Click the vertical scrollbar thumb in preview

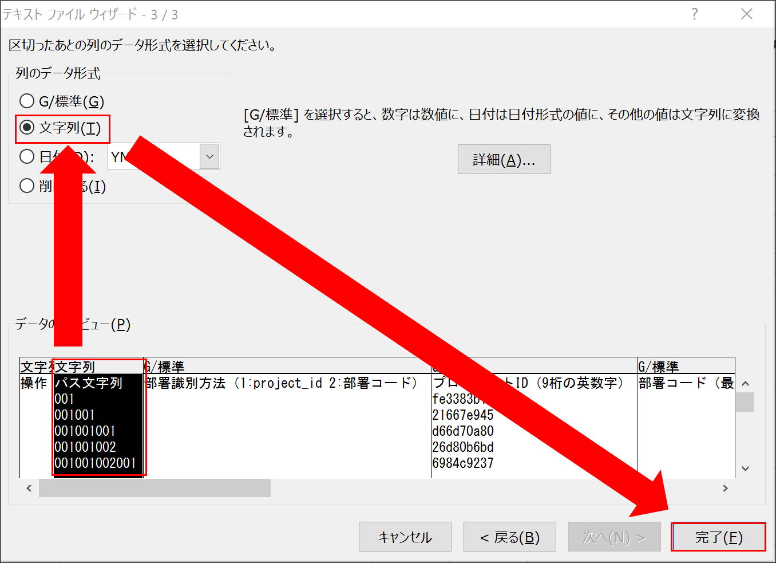pyautogui.click(x=745, y=402)
